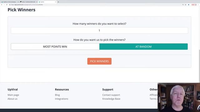The height and width of the screenshot is (112, 200).
Task: Click the extension icon next to the star
Action: click(x=189, y=5)
